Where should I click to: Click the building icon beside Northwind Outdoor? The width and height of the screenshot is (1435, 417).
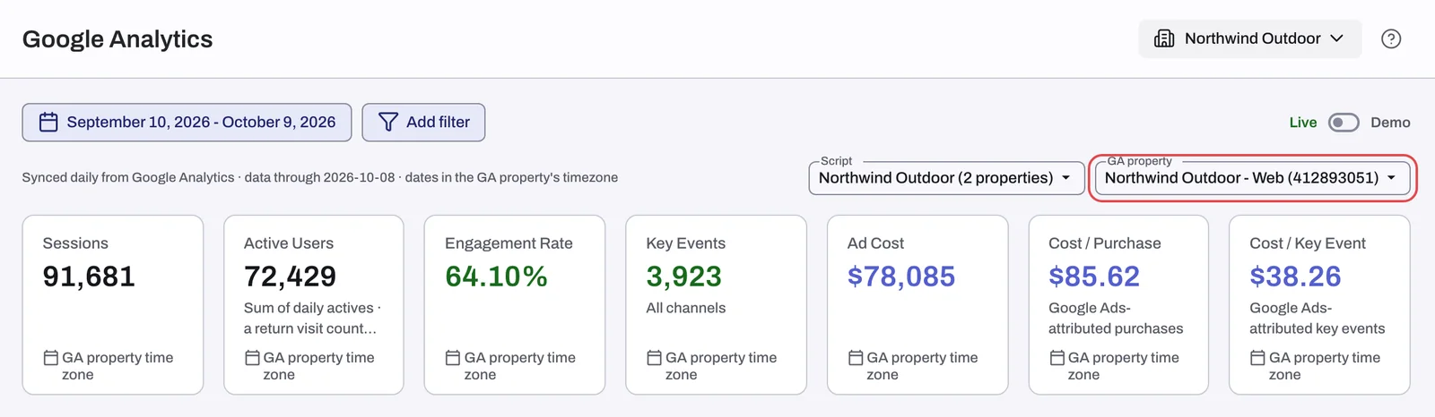(1164, 38)
